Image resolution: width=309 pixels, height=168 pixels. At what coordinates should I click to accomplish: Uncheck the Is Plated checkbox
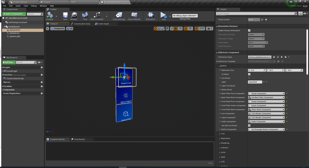click(249, 74)
